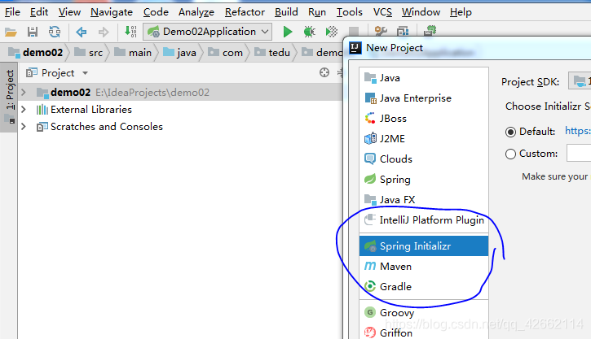
Task: Open the Analyze menu
Action: [196, 12]
